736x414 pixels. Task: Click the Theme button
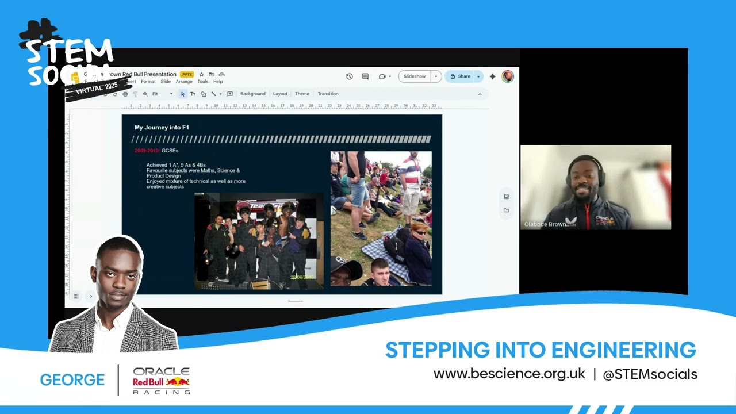point(302,94)
